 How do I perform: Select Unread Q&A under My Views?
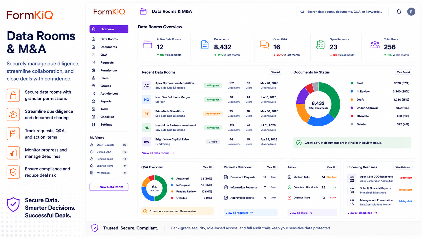109,152
